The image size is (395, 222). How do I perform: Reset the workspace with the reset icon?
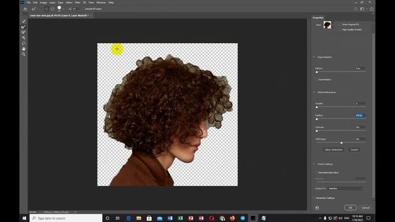[x=317, y=208]
